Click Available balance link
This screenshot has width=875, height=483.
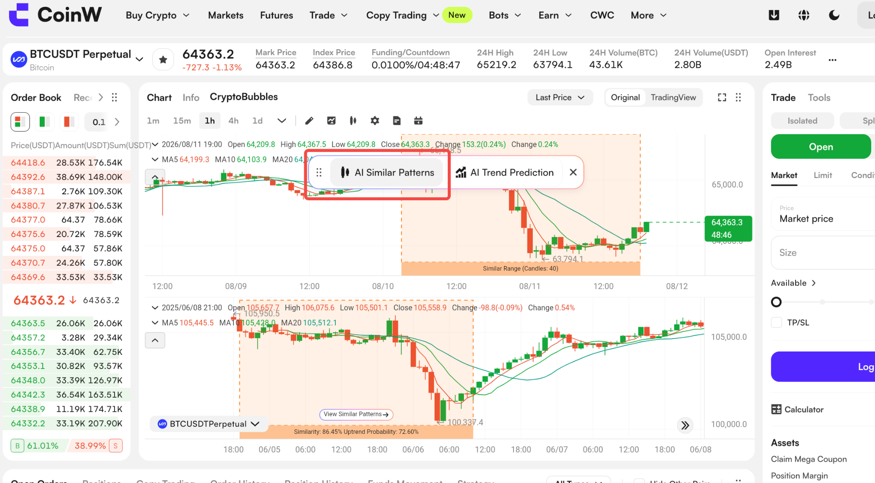click(793, 283)
